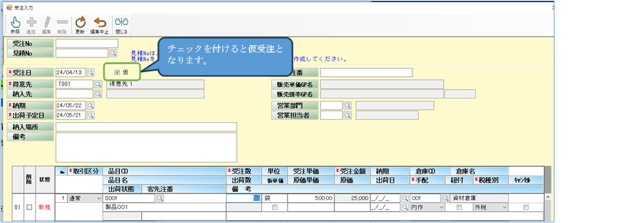
Task: Open the 倉庫CD search magnifier beside 001
Action: click(x=445, y=199)
